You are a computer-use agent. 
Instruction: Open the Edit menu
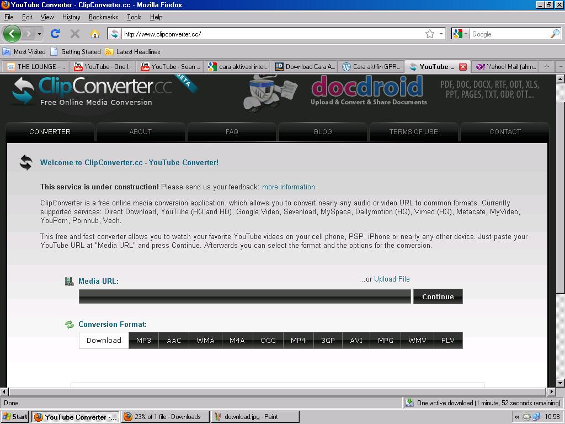coord(27,17)
